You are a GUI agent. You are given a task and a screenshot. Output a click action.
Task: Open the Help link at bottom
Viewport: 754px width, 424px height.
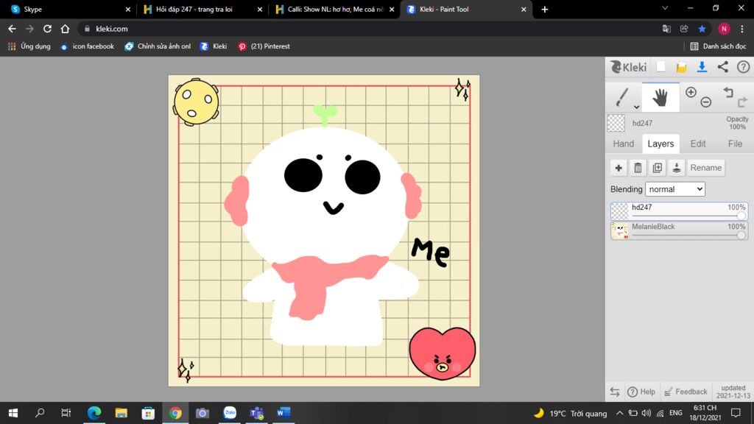[x=641, y=392]
